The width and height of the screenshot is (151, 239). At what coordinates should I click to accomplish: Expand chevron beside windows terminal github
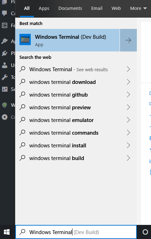point(128,95)
